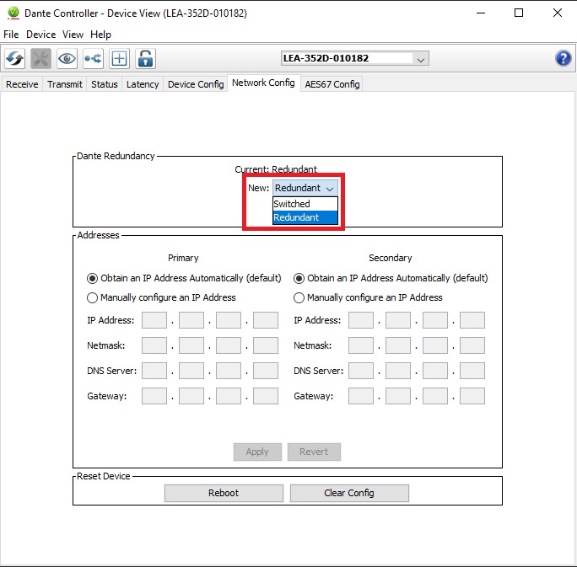The width and height of the screenshot is (577, 567).
Task: Select the Network Config tab
Action: point(263,83)
